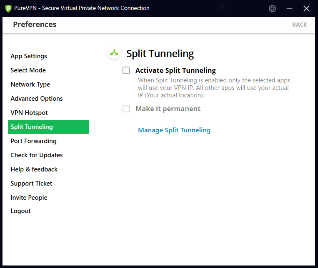Click the PureVPN shield logo icon
Screen dimensions: 318x268
(8, 8)
